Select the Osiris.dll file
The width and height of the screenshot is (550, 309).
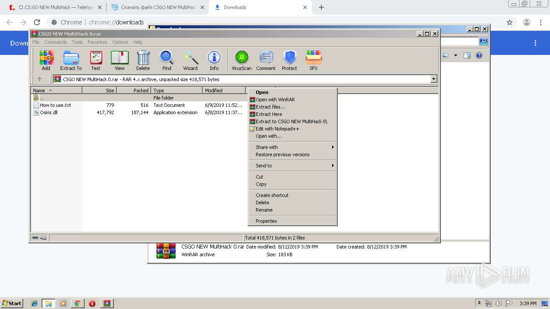(x=140, y=112)
